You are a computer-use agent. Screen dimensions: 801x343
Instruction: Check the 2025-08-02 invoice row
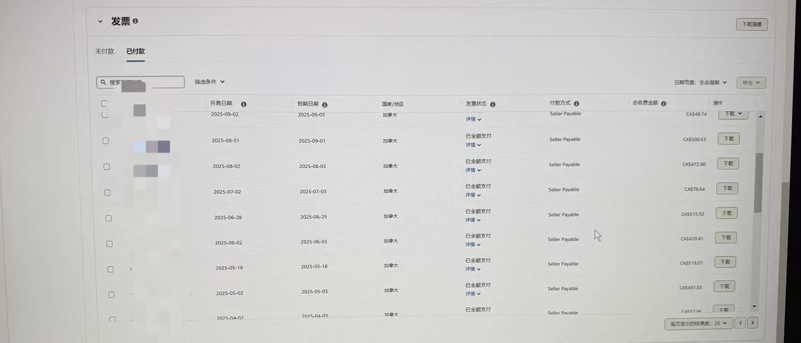[107, 167]
